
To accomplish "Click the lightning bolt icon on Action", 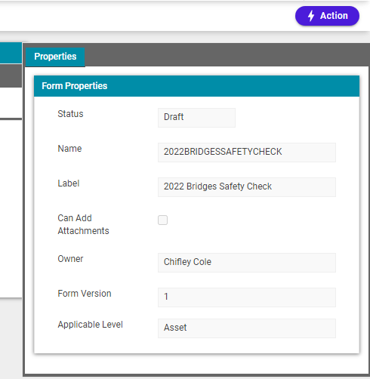I will (311, 16).
